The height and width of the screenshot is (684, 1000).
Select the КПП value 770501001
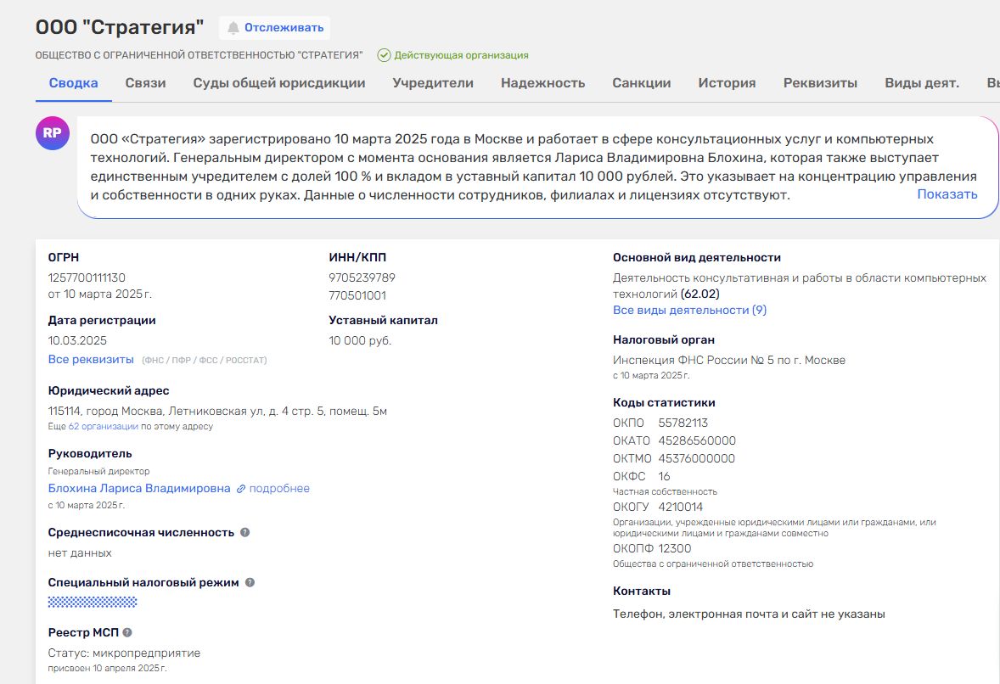[x=357, y=296]
